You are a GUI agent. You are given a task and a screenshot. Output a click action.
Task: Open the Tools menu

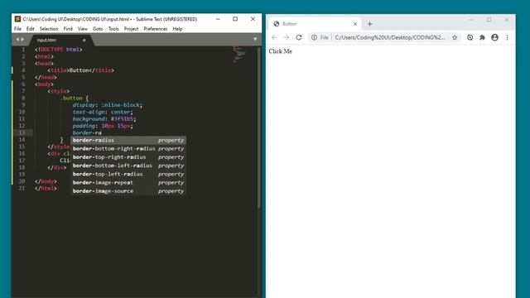pyautogui.click(x=113, y=29)
